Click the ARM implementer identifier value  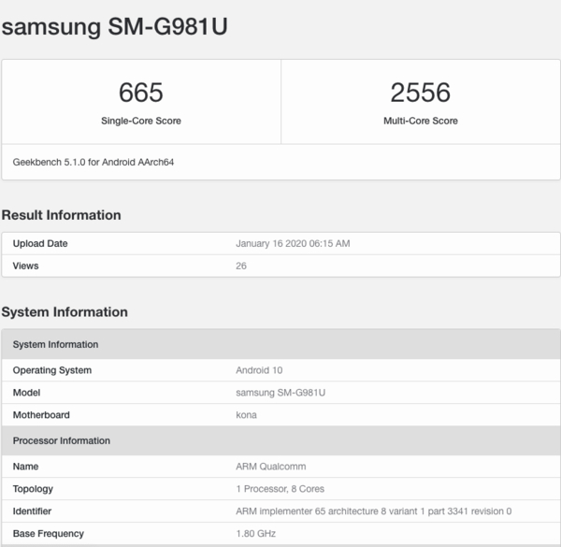click(x=374, y=511)
